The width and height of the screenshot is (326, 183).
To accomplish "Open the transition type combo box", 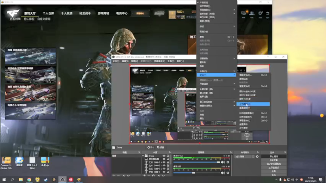I will [244, 157].
